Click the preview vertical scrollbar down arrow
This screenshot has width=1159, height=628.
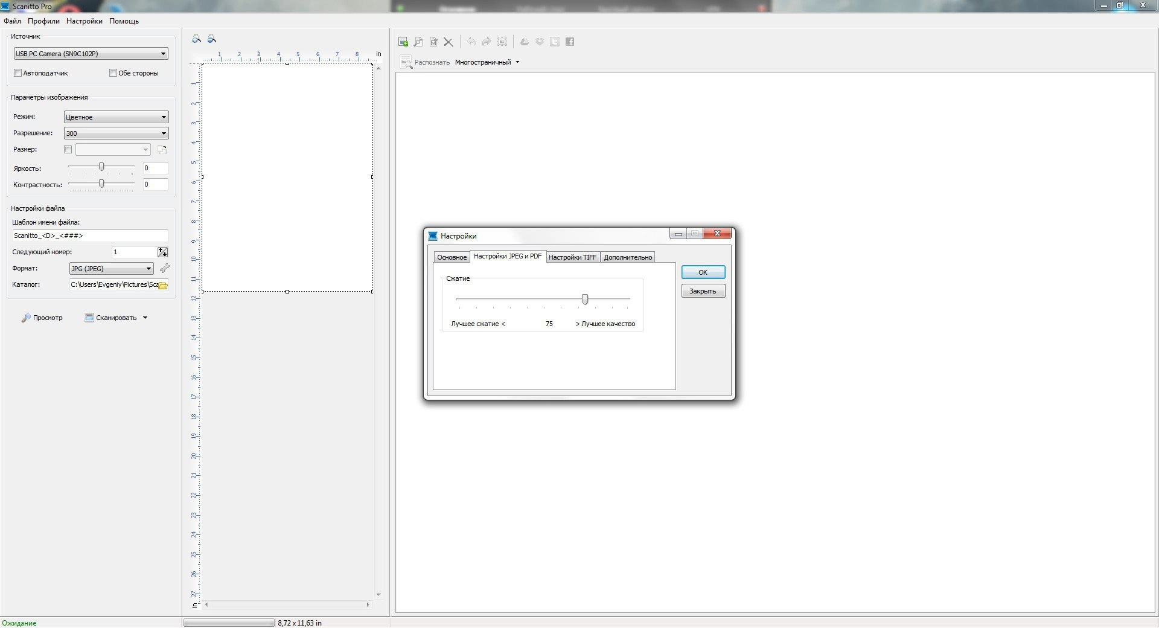(x=378, y=595)
